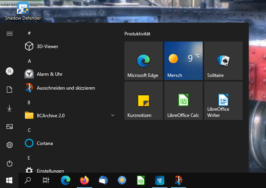The image size is (266, 188).
Task: Open the user account icon in Start sidebar
Action: [10, 71]
